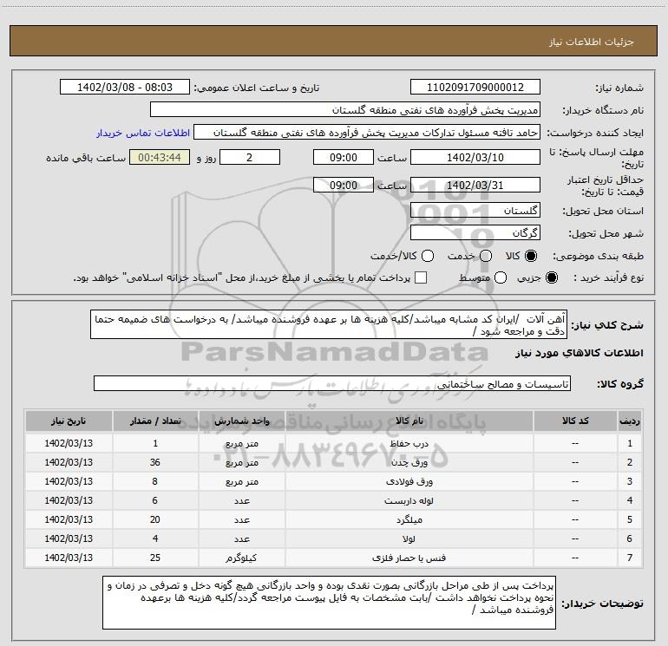Click the buyer organization name field
668x646 pixels.
click(x=345, y=110)
